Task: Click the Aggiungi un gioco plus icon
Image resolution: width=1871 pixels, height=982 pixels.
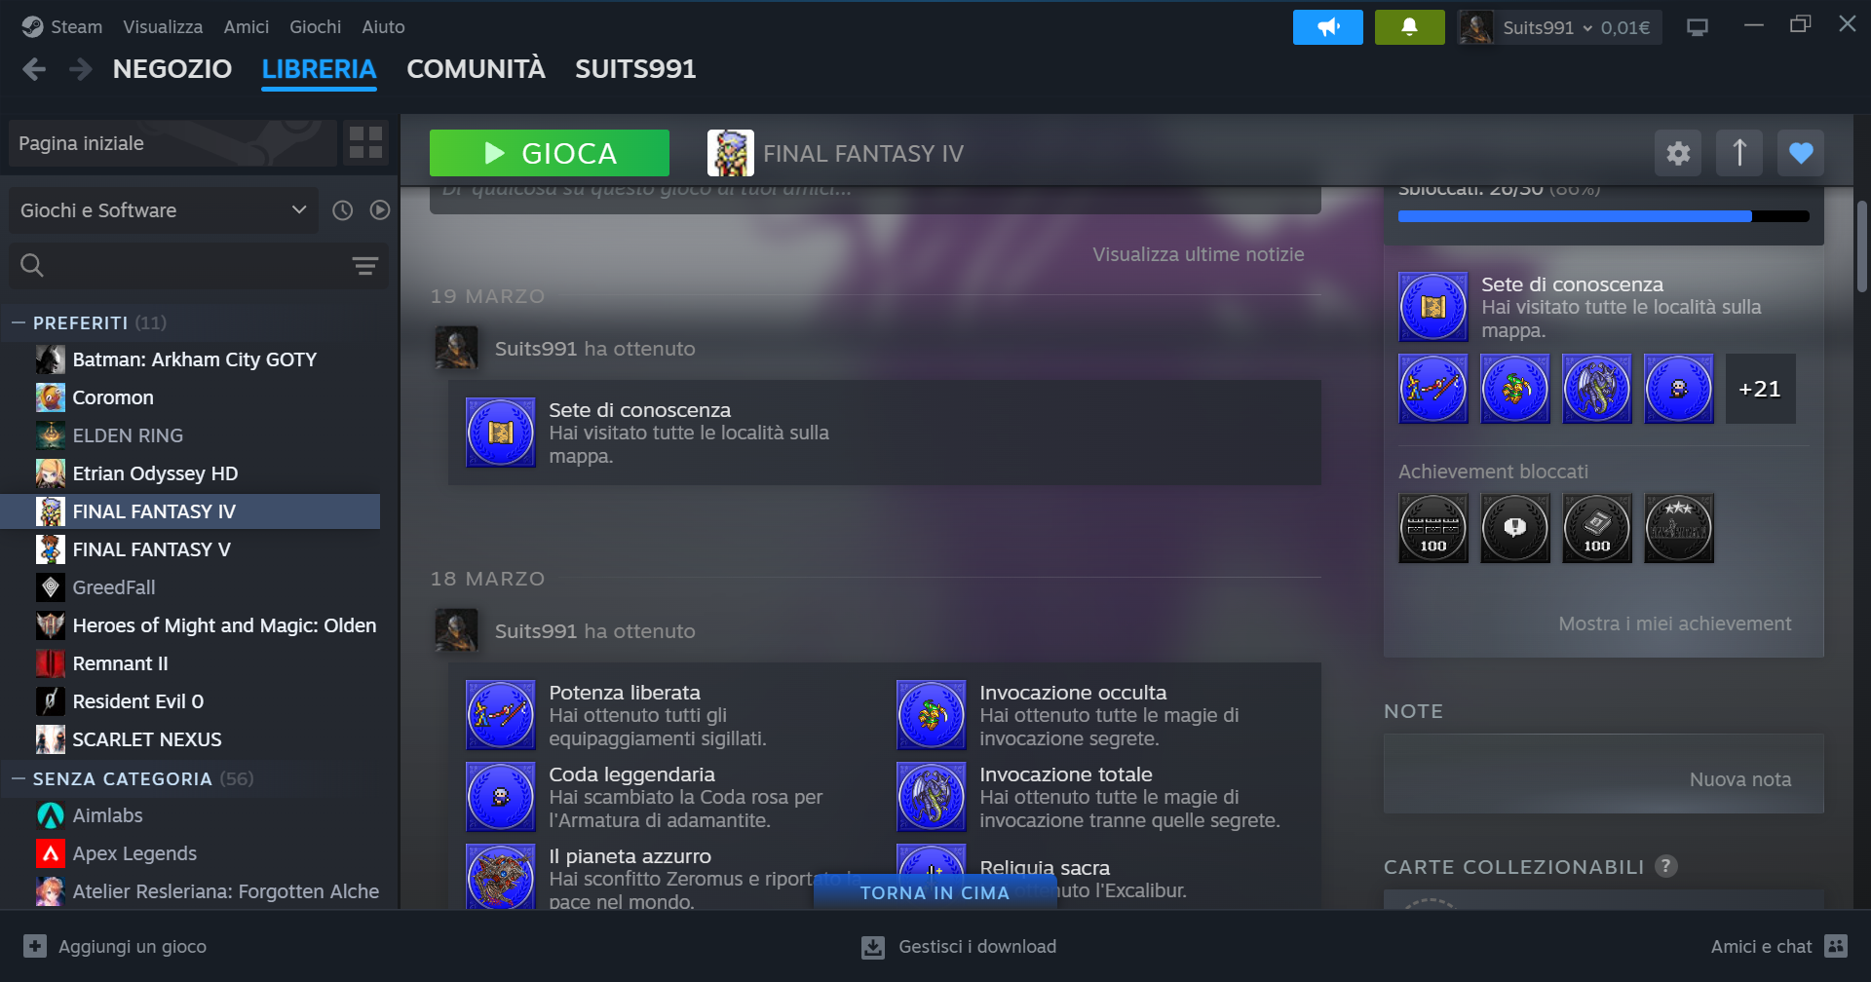Action: 35,946
